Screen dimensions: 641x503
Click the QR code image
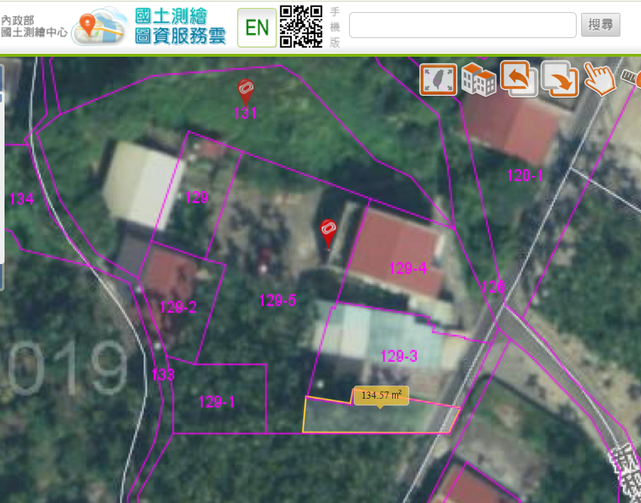tap(301, 26)
